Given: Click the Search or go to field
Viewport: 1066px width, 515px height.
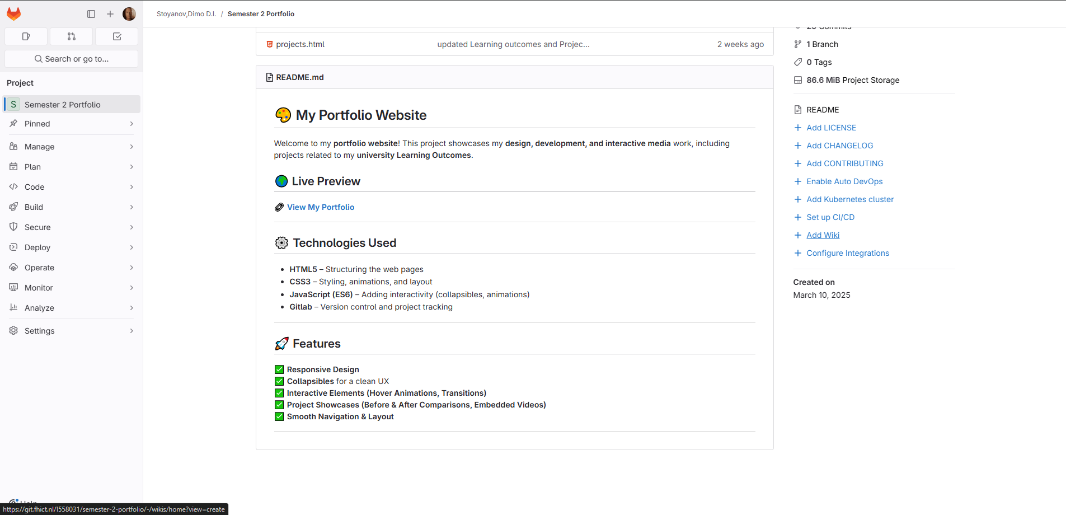Looking at the screenshot, I should click(71, 59).
